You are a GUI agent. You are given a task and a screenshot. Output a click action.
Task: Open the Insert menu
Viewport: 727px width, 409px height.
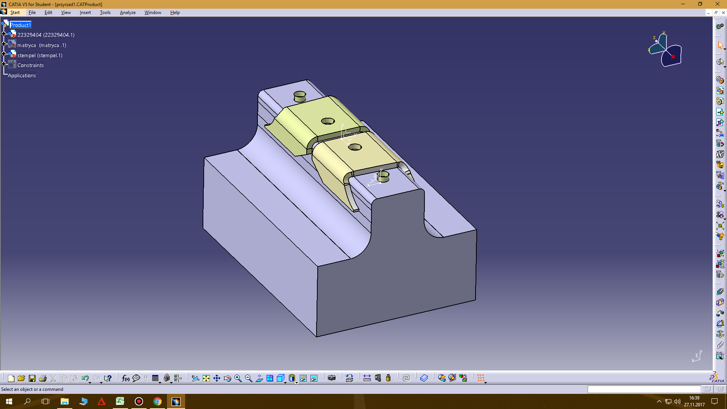(85, 12)
